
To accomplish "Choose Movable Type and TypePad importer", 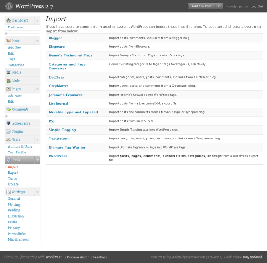I will pyautogui.click(x=73, y=112).
